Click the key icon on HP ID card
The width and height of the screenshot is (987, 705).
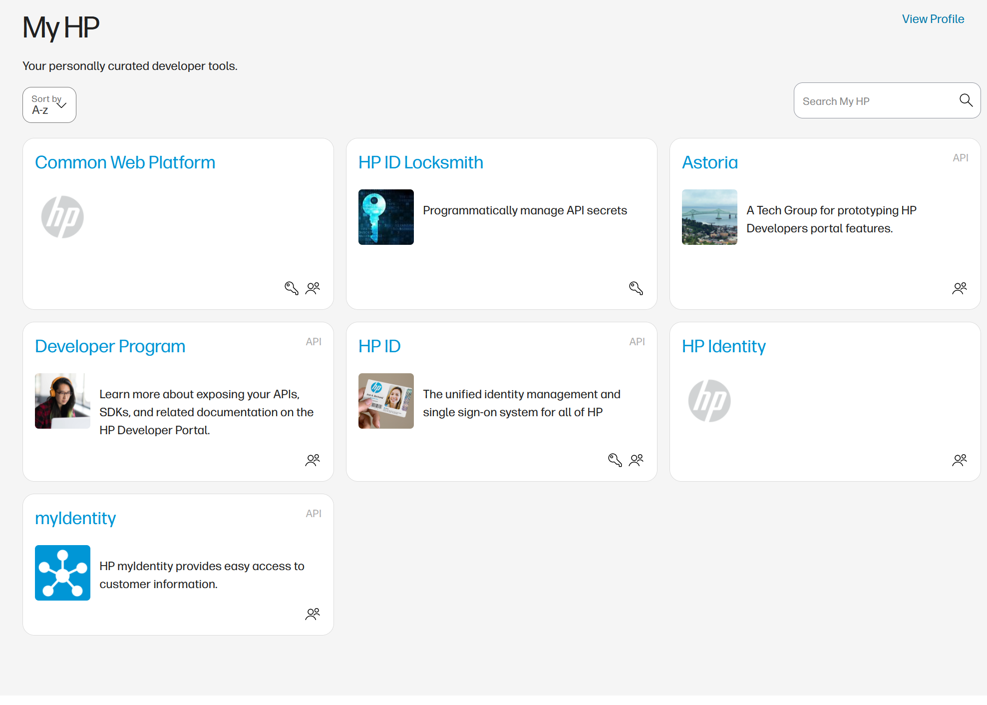[615, 460]
